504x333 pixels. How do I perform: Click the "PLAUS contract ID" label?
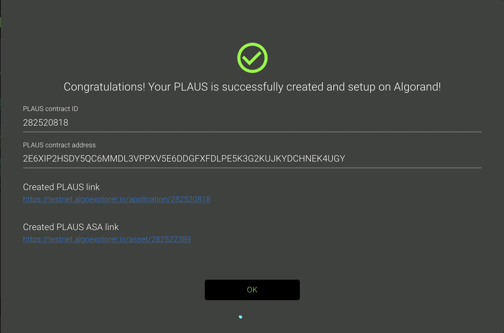pos(50,109)
